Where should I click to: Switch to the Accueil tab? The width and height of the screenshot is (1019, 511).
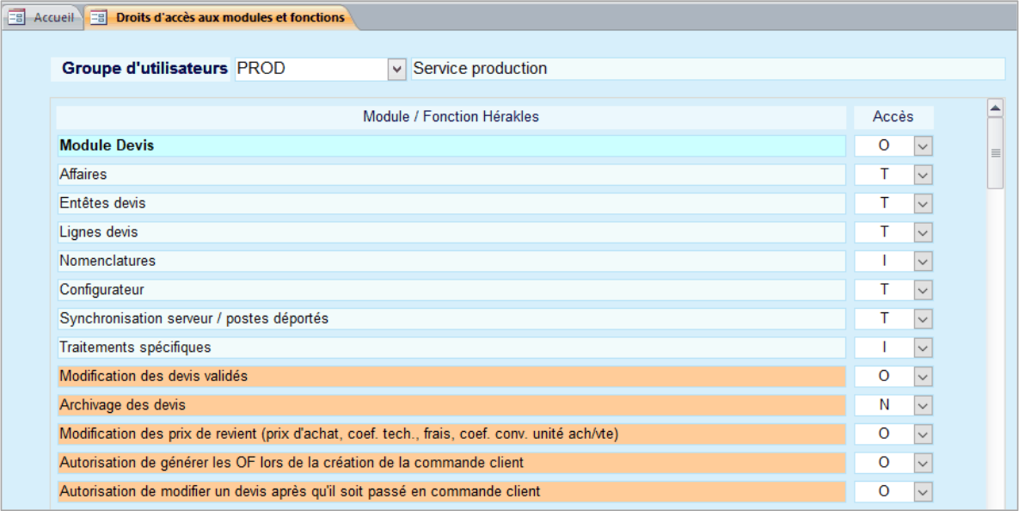tap(52, 18)
